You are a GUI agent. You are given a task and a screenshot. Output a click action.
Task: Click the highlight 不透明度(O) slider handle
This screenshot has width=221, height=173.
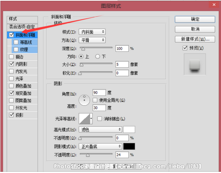tap(80, 138)
